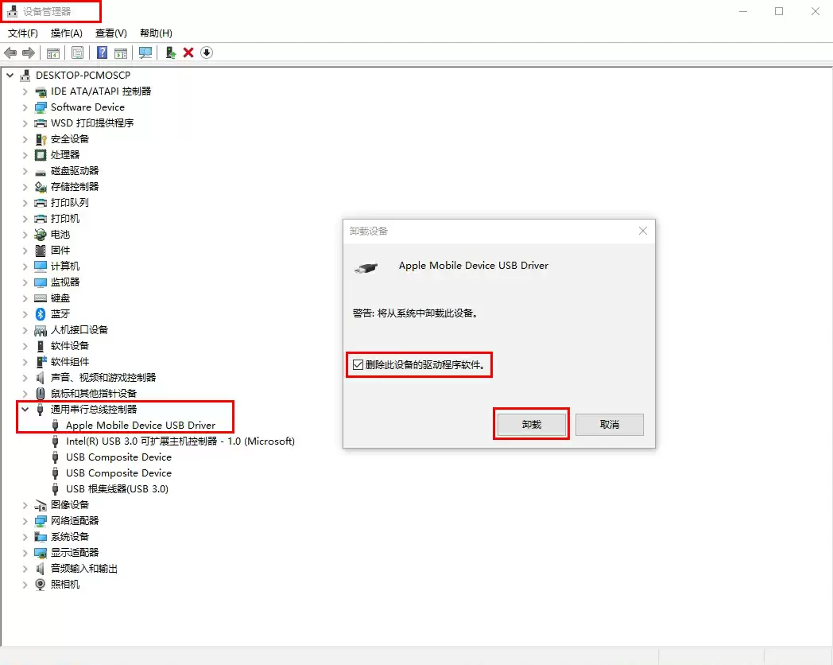Collapse the 通用串行总线控制器 tree node
This screenshot has height=665, width=833.
pyautogui.click(x=25, y=409)
